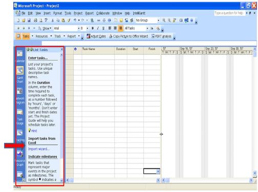Open the No Group dropdown
Image resolution: width=258 pixels, height=192 pixels.
pos(158,20)
